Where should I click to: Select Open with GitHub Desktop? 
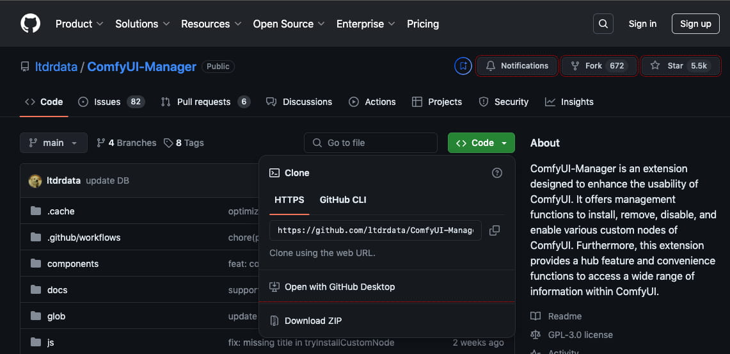point(339,287)
